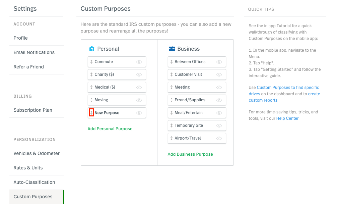Click Add Business Purpose
The image size is (337, 209).
pos(190,154)
